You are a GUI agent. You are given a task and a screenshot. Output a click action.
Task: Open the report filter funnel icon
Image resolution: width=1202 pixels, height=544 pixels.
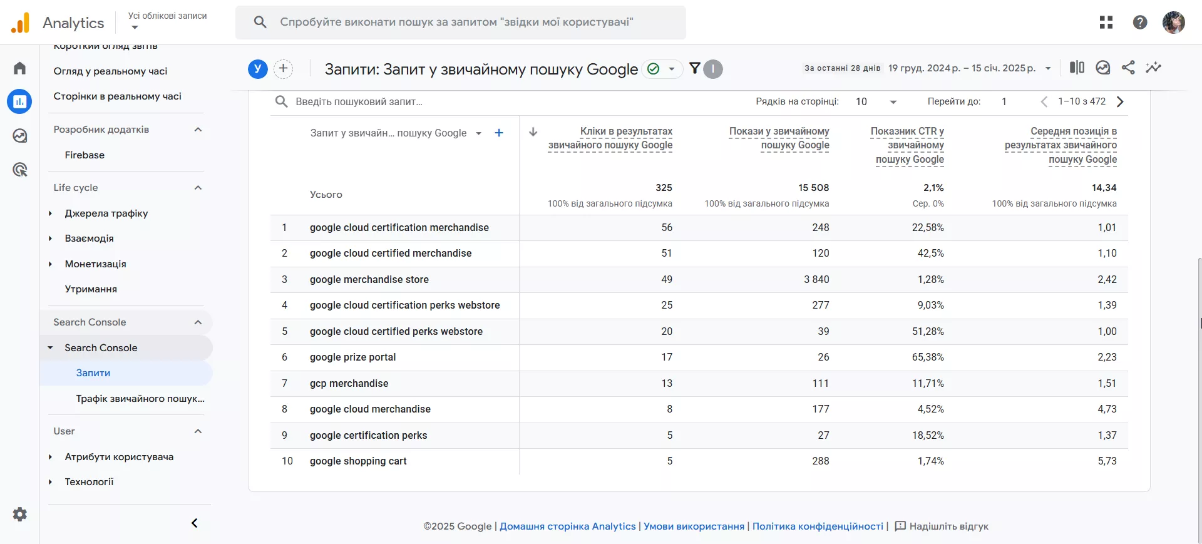pyautogui.click(x=695, y=68)
